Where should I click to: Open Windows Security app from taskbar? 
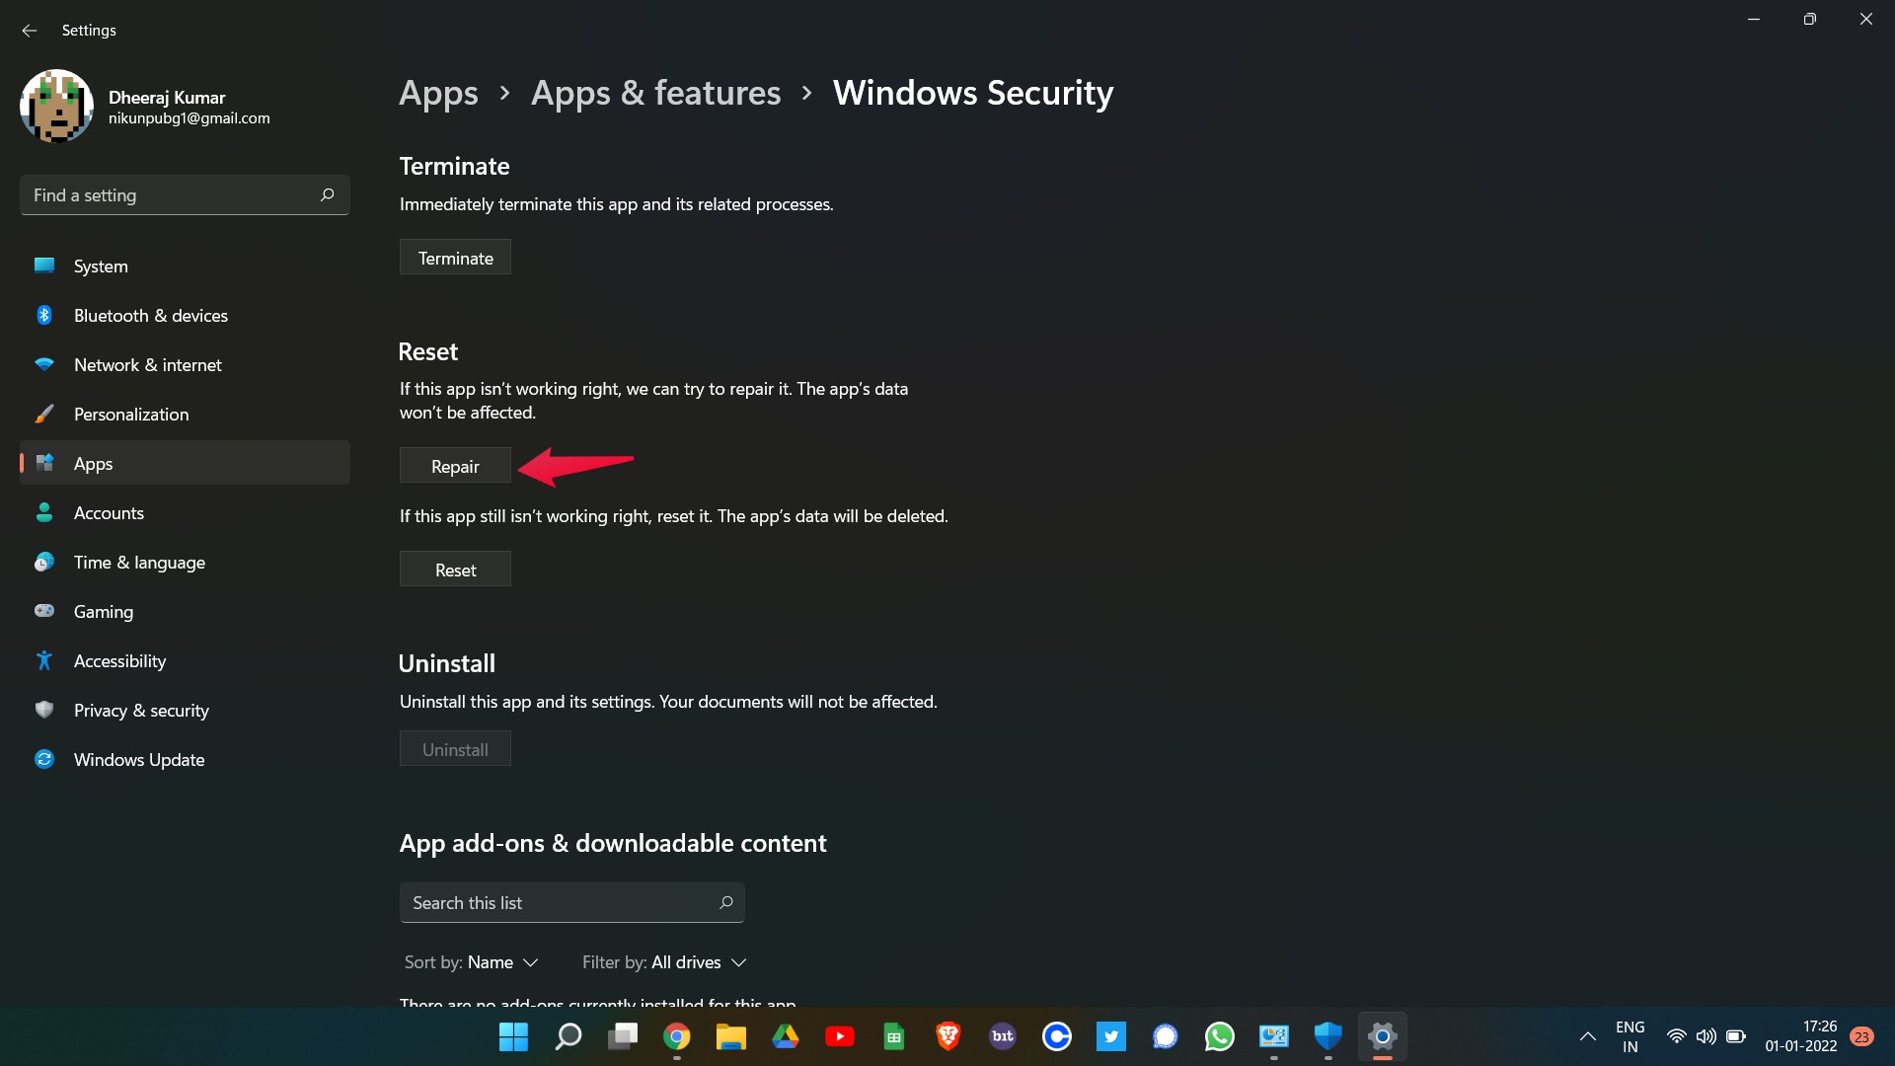[1326, 1036]
